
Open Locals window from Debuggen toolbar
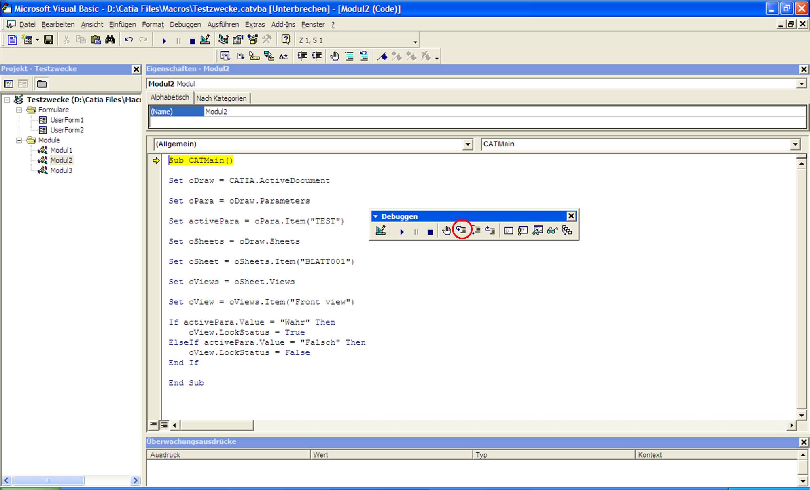pyautogui.click(x=509, y=231)
